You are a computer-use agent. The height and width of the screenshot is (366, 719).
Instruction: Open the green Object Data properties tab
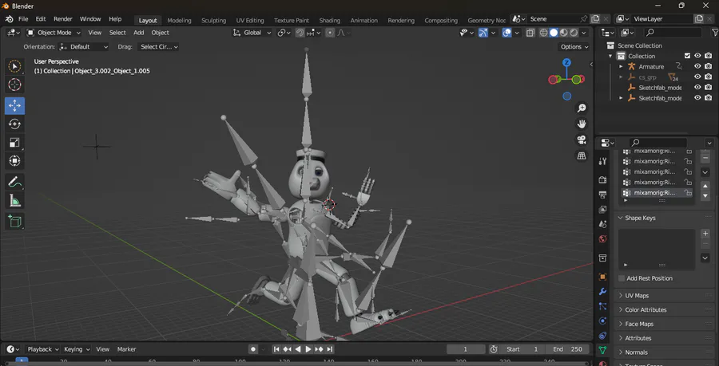tap(602, 350)
